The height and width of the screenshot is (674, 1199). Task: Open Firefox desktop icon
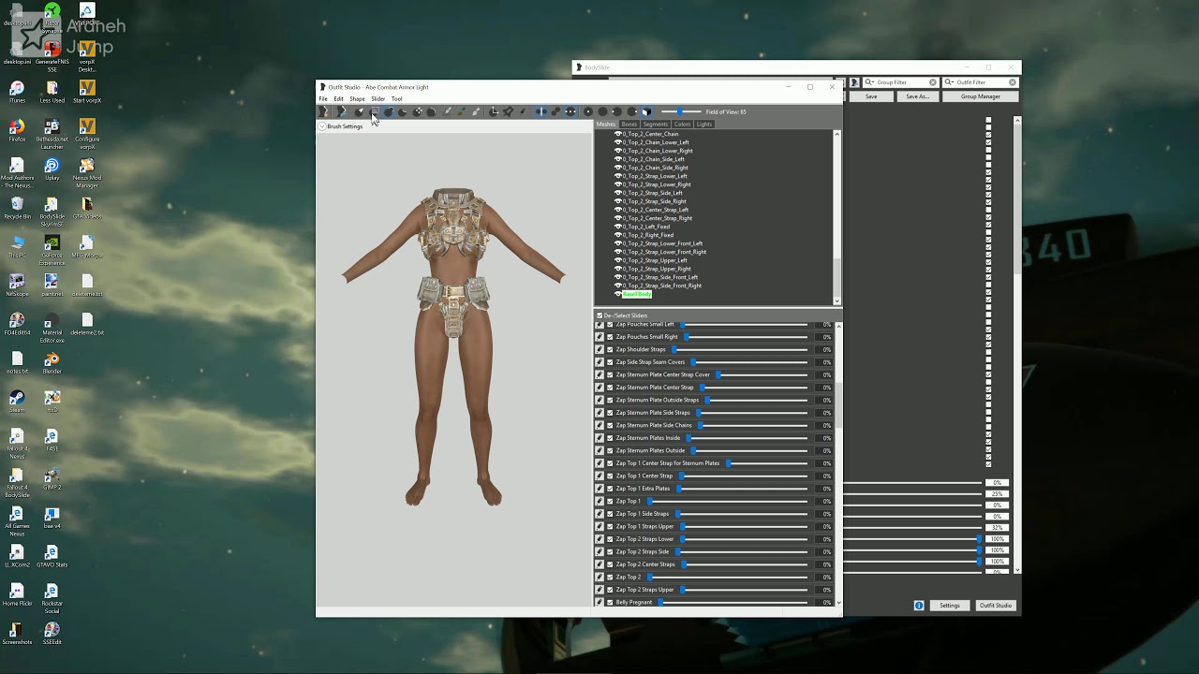(17, 130)
